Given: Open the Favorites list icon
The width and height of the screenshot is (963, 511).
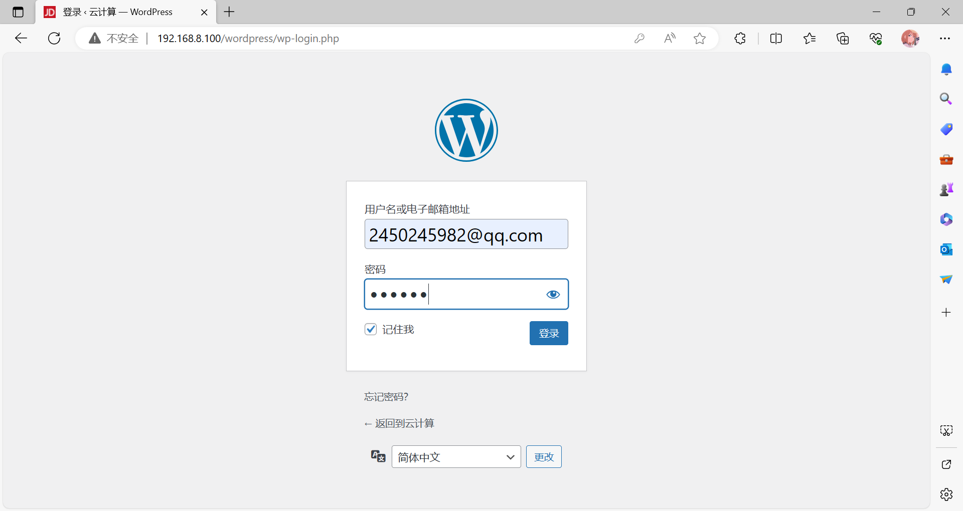Looking at the screenshot, I should (x=810, y=38).
